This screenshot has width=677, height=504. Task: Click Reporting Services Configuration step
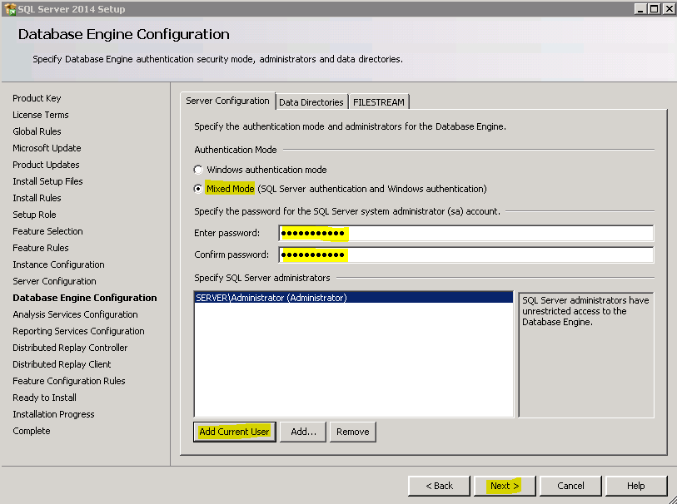78,331
